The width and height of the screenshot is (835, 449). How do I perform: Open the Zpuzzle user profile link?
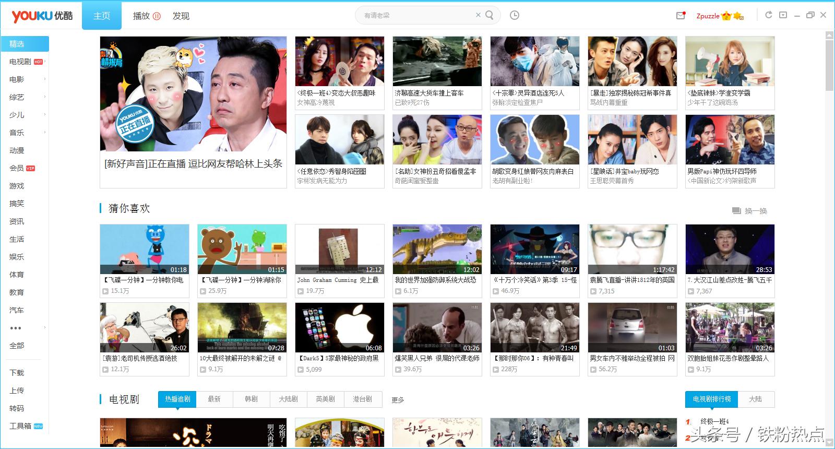coord(708,16)
